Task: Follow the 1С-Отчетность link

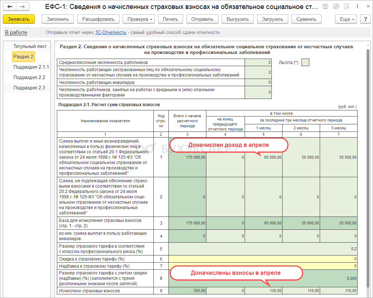Action: click(x=111, y=33)
